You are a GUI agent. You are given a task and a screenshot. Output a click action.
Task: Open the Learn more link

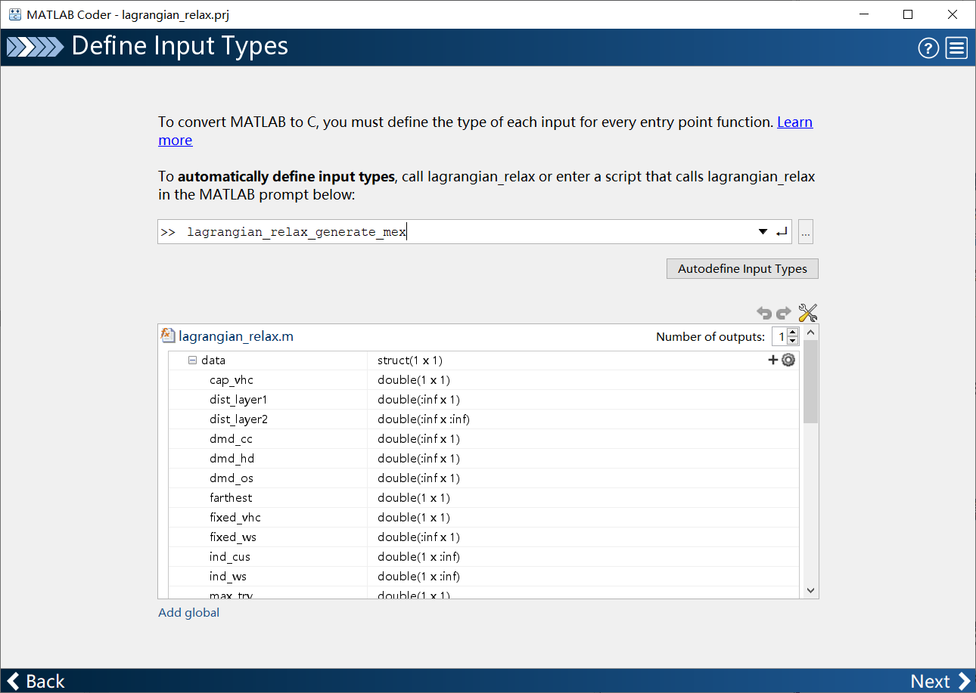click(x=794, y=122)
